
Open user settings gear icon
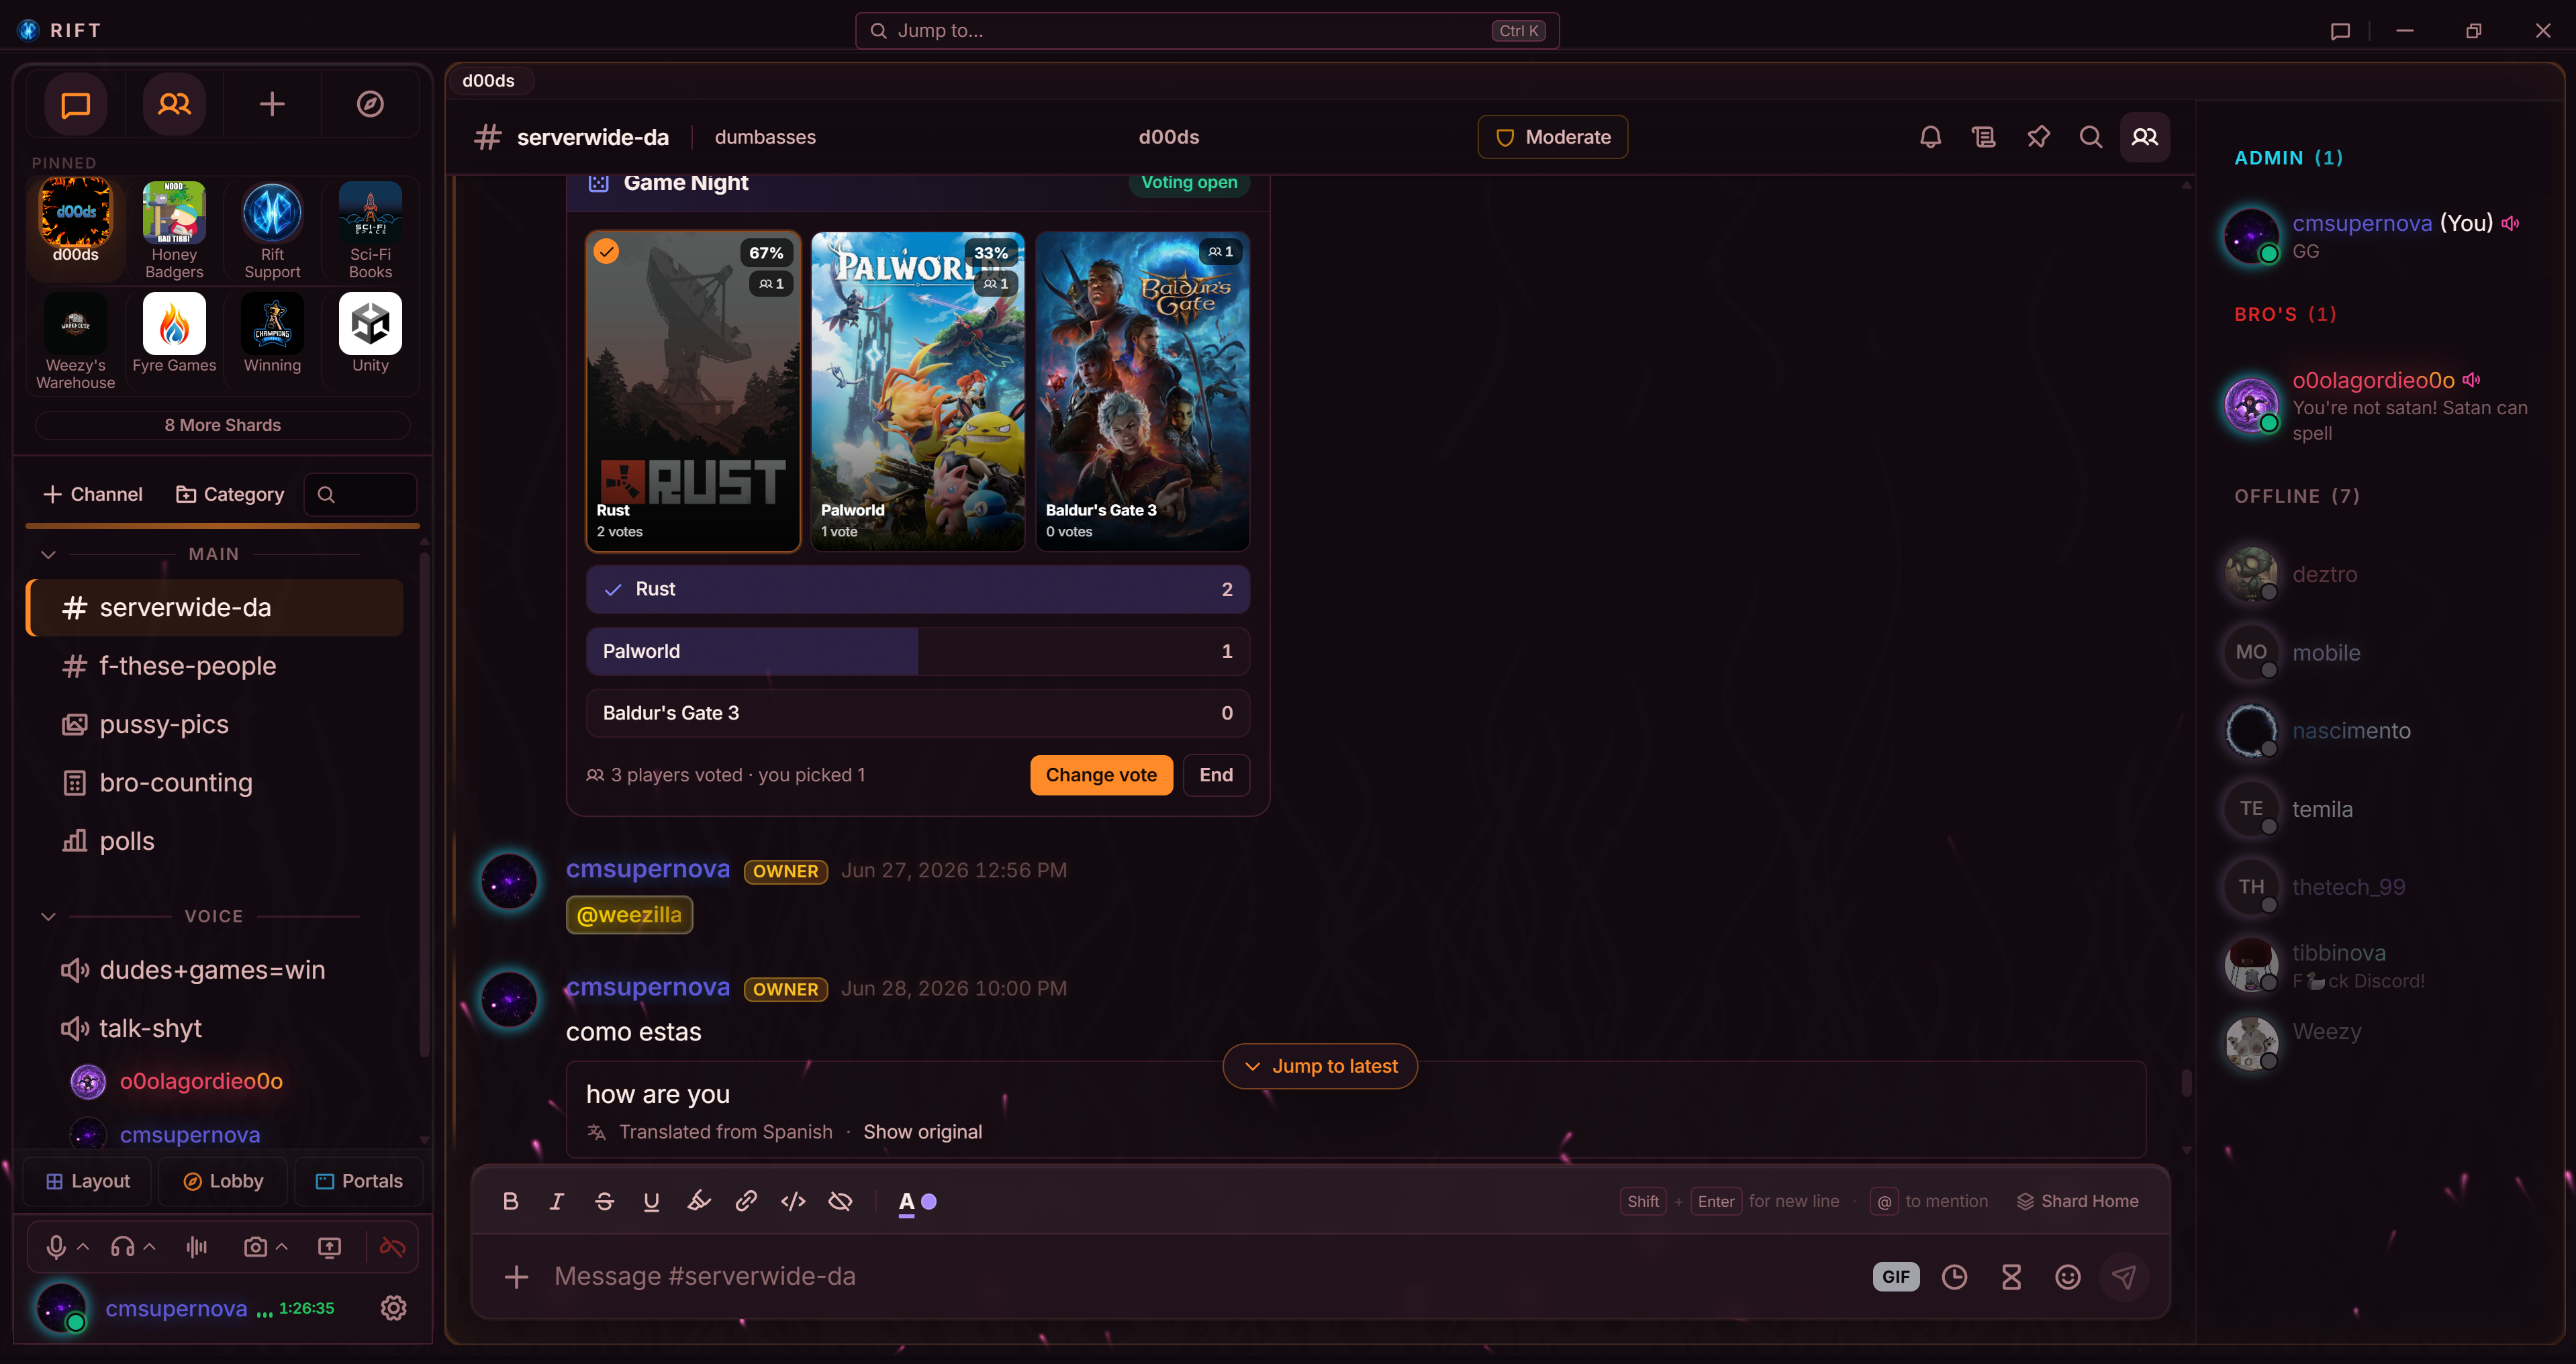[393, 1308]
